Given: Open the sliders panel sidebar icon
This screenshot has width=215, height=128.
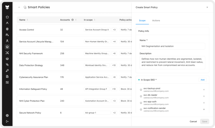Looking at the screenshot, I should tap(7, 82).
